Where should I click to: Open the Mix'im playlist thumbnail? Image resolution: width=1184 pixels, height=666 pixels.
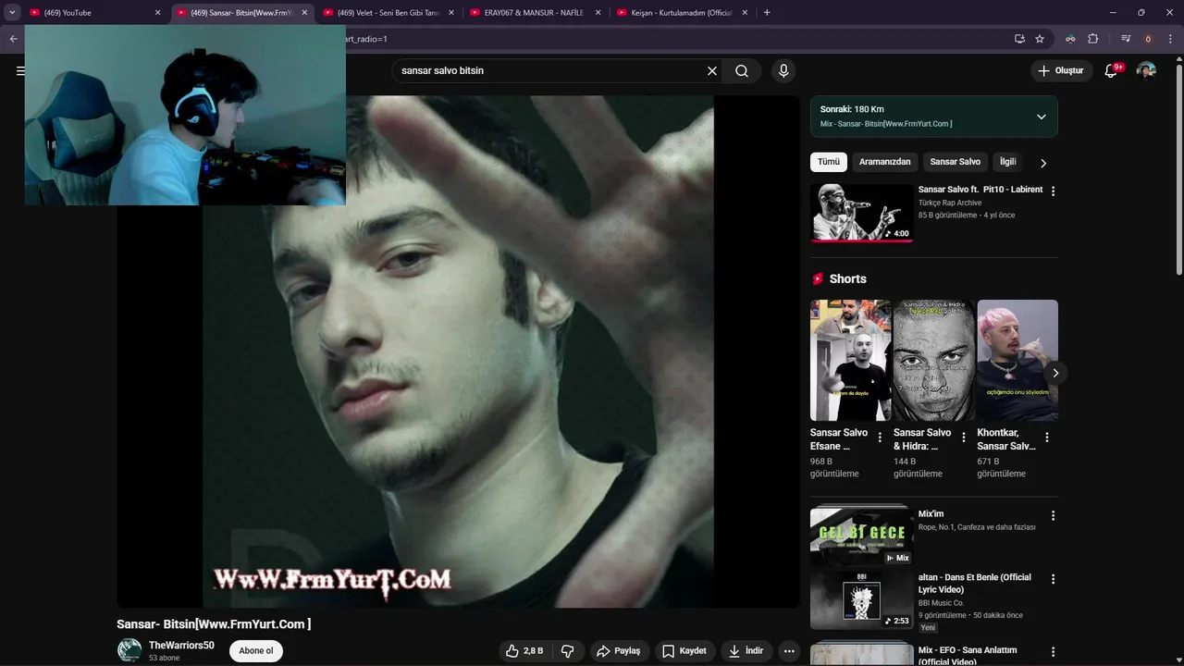[x=862, y=536]
